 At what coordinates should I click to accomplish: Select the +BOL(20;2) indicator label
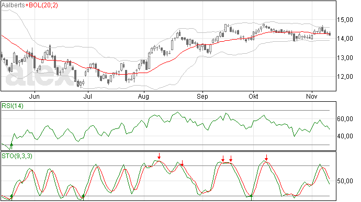pos(41,5)
